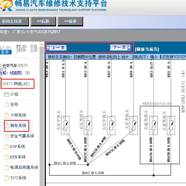Open the ESP系统 diagram
The height and width of the screenshot is (186, 186).
pos(18,147)
